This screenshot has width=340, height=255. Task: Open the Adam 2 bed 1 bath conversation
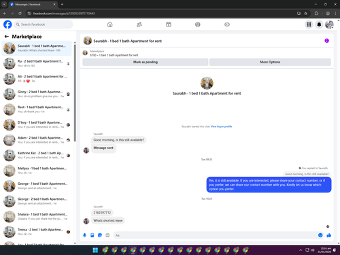(37, 140)
